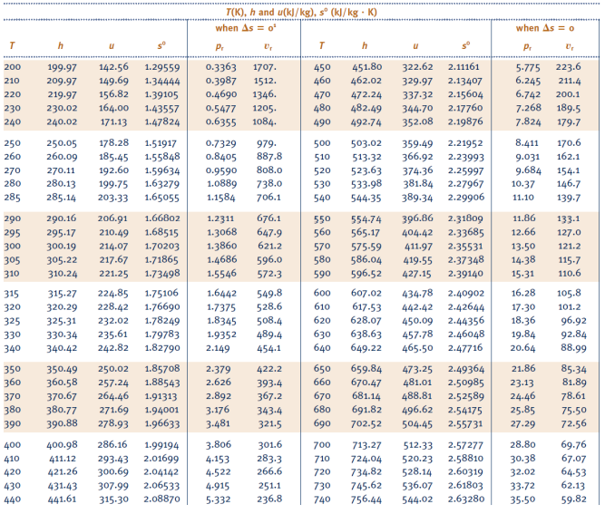Click the h value 713.27
This screenshot has width=605, height=514.
click(x=366, y=445)
